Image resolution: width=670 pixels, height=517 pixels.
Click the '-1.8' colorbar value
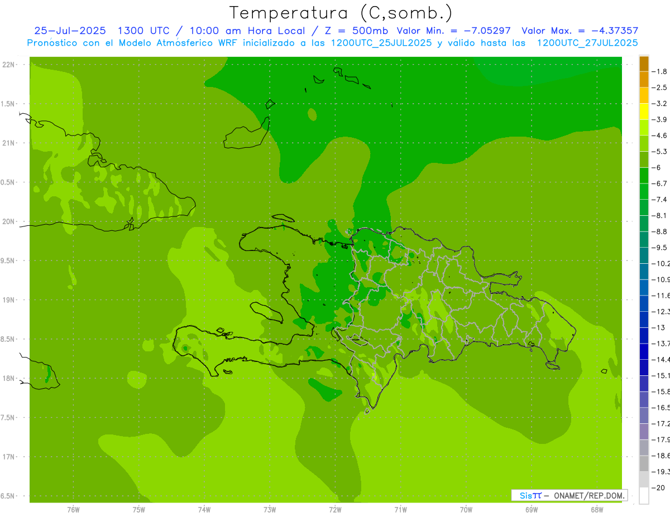(660, 71)
